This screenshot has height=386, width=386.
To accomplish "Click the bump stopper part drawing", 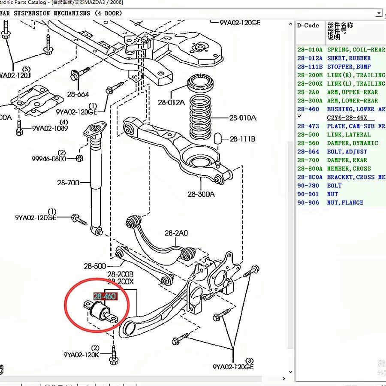I will 217,139.
